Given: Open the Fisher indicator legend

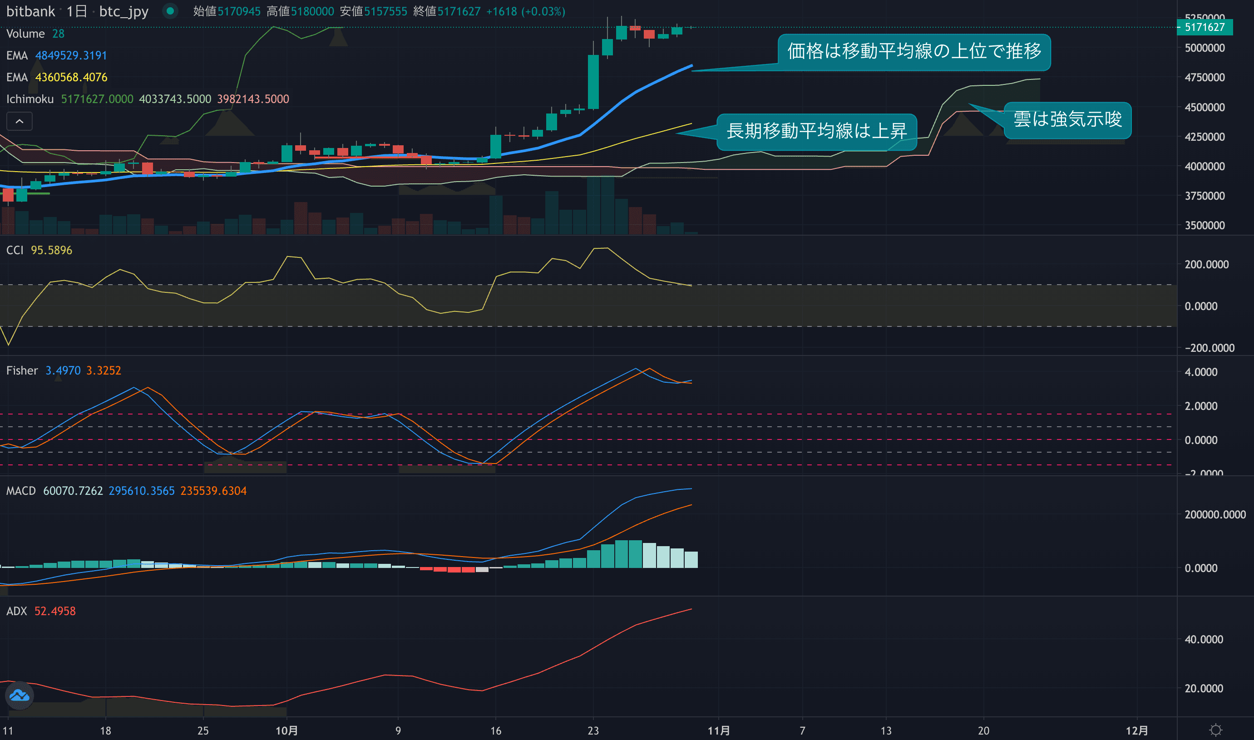Looking at the screenshot, I should 22,370.
